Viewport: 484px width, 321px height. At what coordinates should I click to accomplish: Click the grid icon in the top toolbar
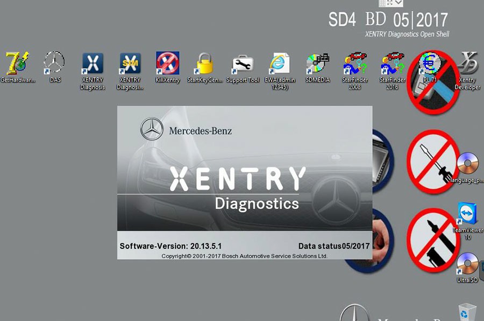(382, 3)
